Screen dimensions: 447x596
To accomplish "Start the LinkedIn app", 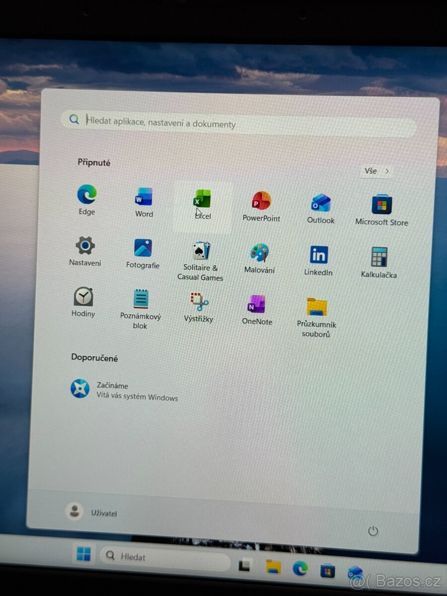I will tap(318, 255).
